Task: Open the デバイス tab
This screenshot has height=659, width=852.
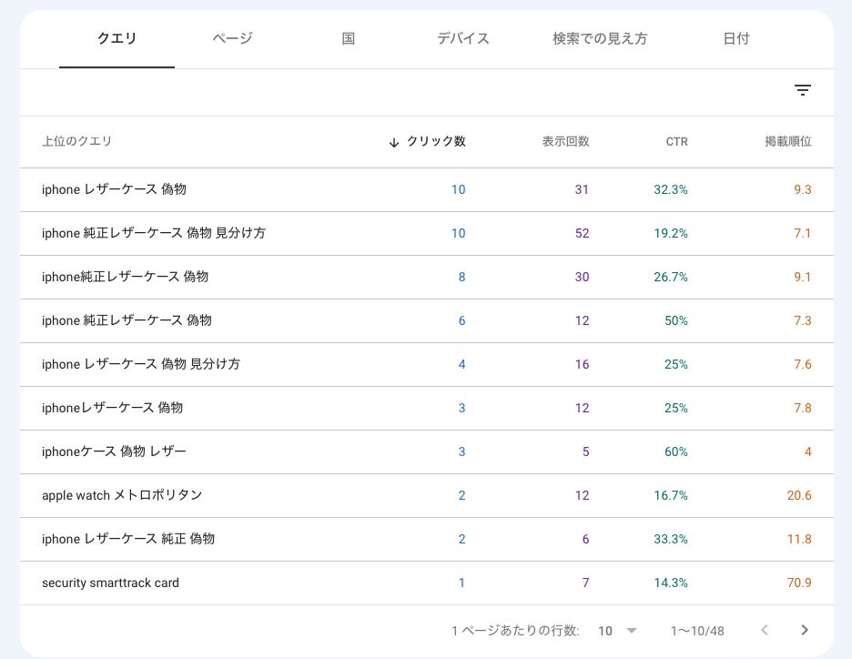Action: click(462, 38)
